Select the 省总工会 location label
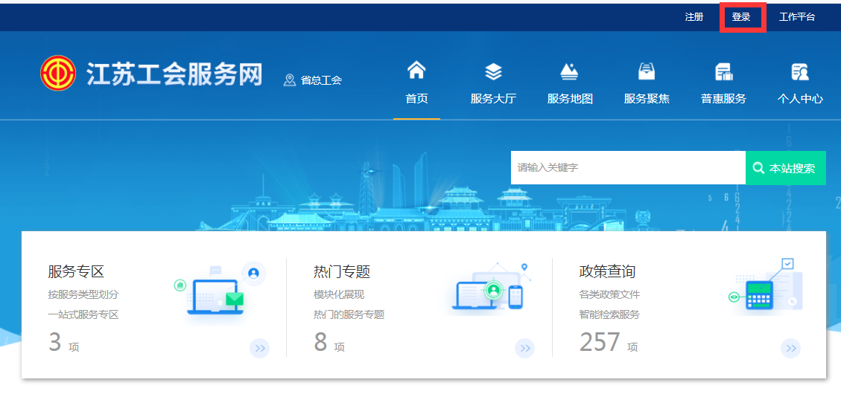Image resolution: width=841 pixels, height=394 pixels. point(321,80)
